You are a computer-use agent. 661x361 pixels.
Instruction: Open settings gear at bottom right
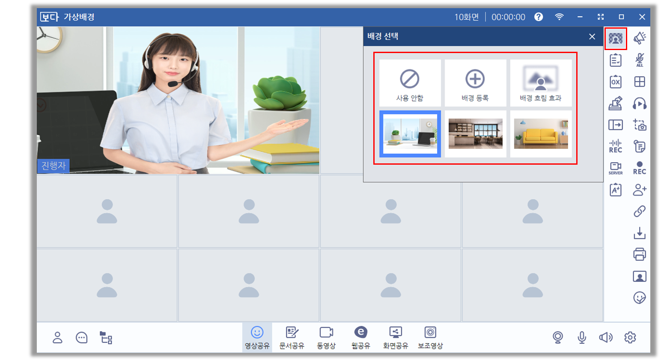pos(630,337)
